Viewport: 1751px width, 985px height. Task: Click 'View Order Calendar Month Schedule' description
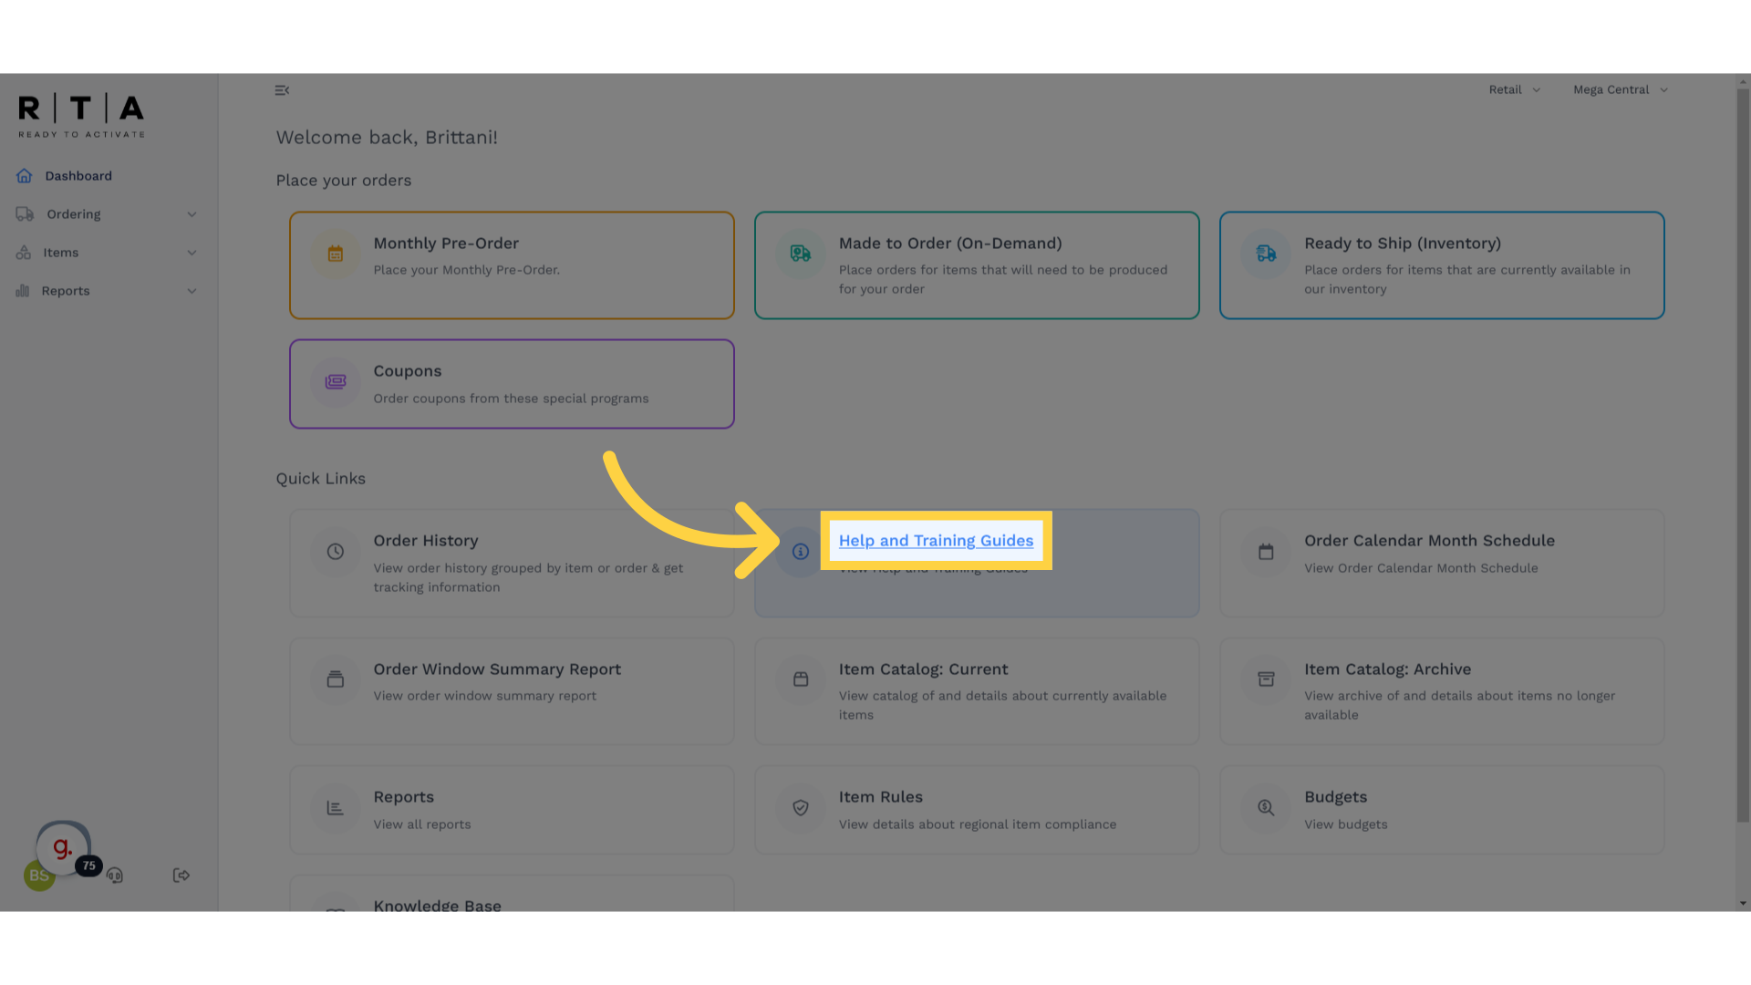1421,568
